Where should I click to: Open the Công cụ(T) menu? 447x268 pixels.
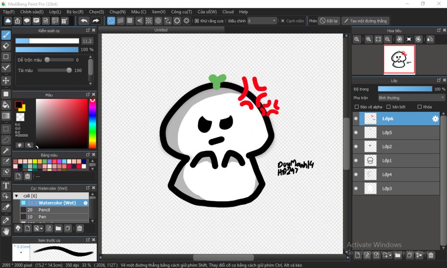coord(181,12)
